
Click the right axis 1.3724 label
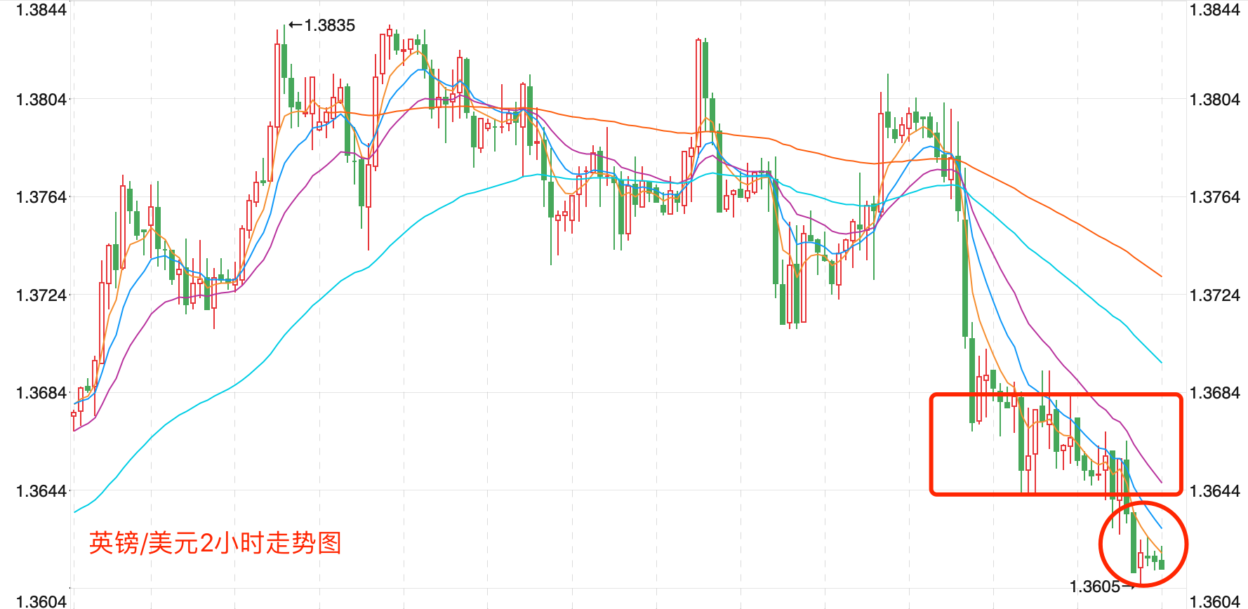pyautogui.click(x=1215, y=295)
